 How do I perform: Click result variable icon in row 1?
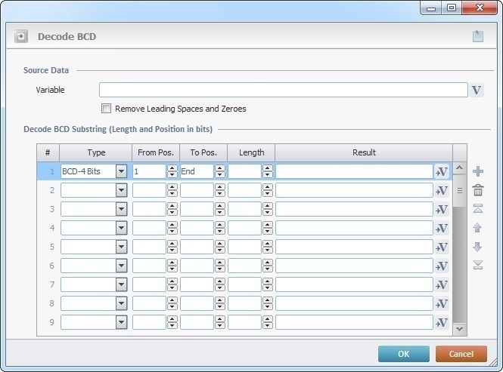(442, 171)
